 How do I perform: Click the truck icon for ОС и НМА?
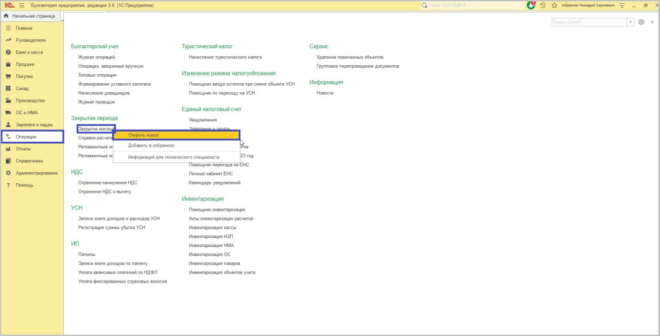click(8, 112)
